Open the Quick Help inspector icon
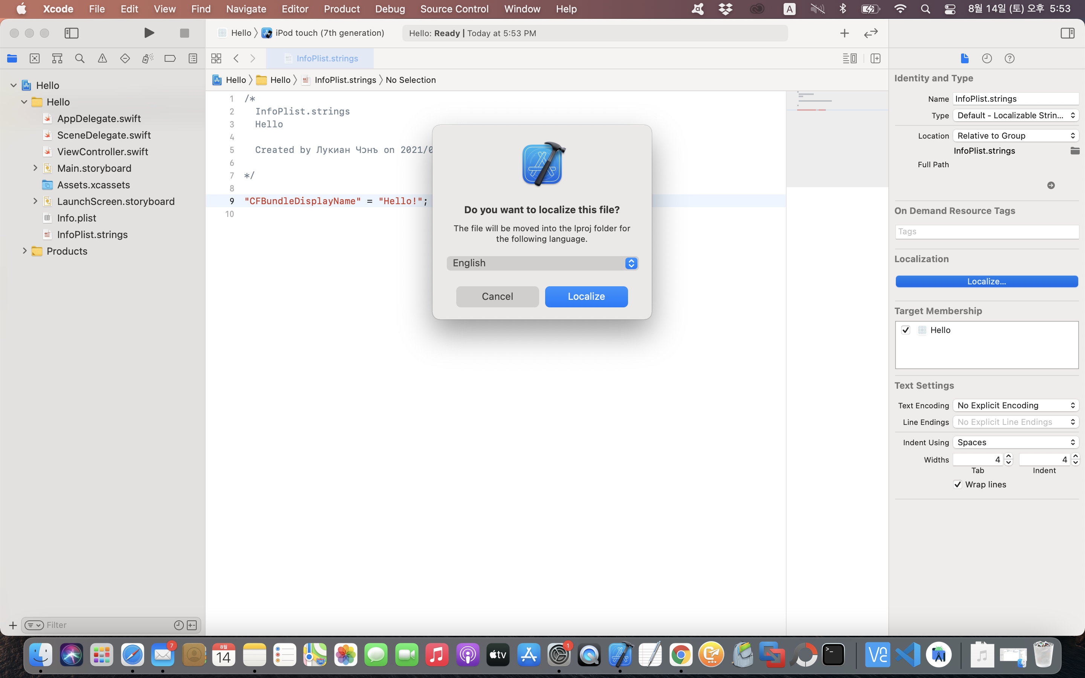Screen dimensions: 1085x678 (x=1009, y=58)
